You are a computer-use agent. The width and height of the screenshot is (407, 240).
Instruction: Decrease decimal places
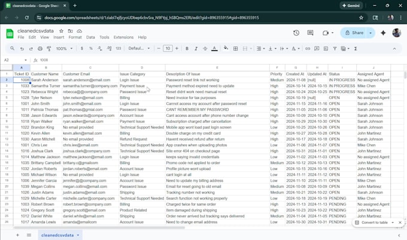point(100,48)
